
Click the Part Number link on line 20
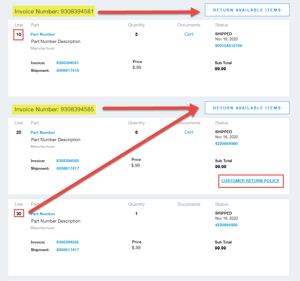tap(43, 132)
